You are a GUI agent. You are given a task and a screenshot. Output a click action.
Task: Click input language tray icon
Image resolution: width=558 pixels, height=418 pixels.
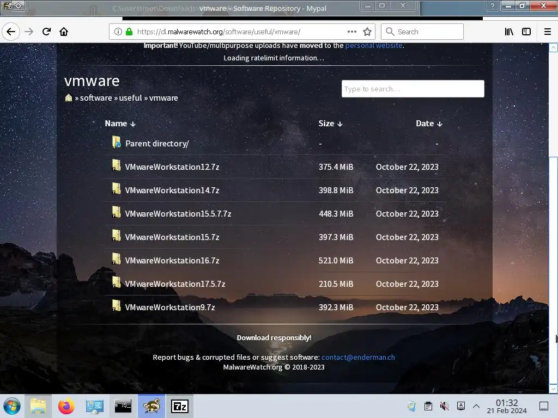coord(461,406)
